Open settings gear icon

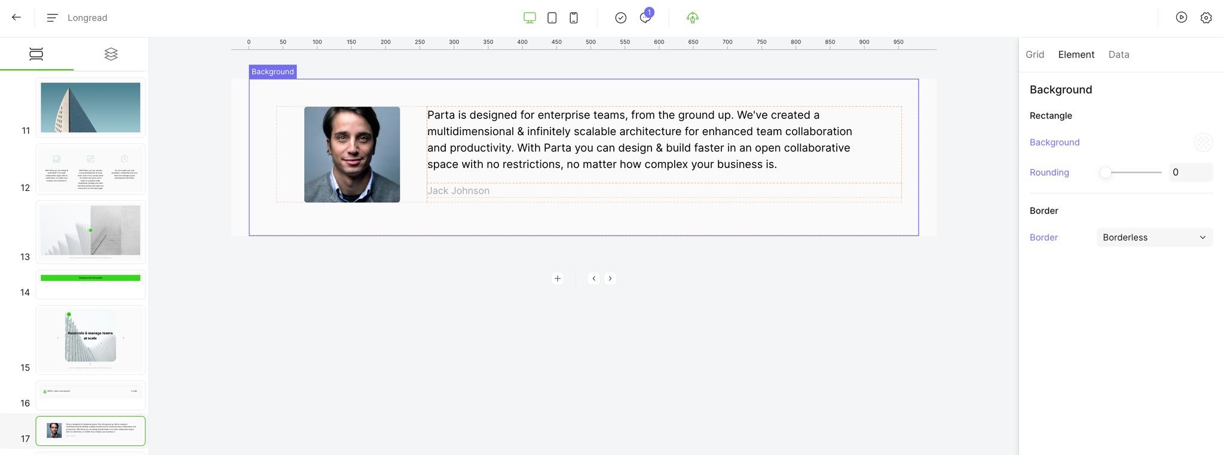(1206, 18)
